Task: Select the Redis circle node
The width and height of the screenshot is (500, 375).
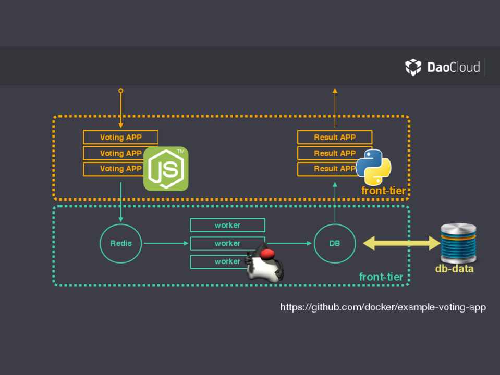Action: [x=120, y=243]
